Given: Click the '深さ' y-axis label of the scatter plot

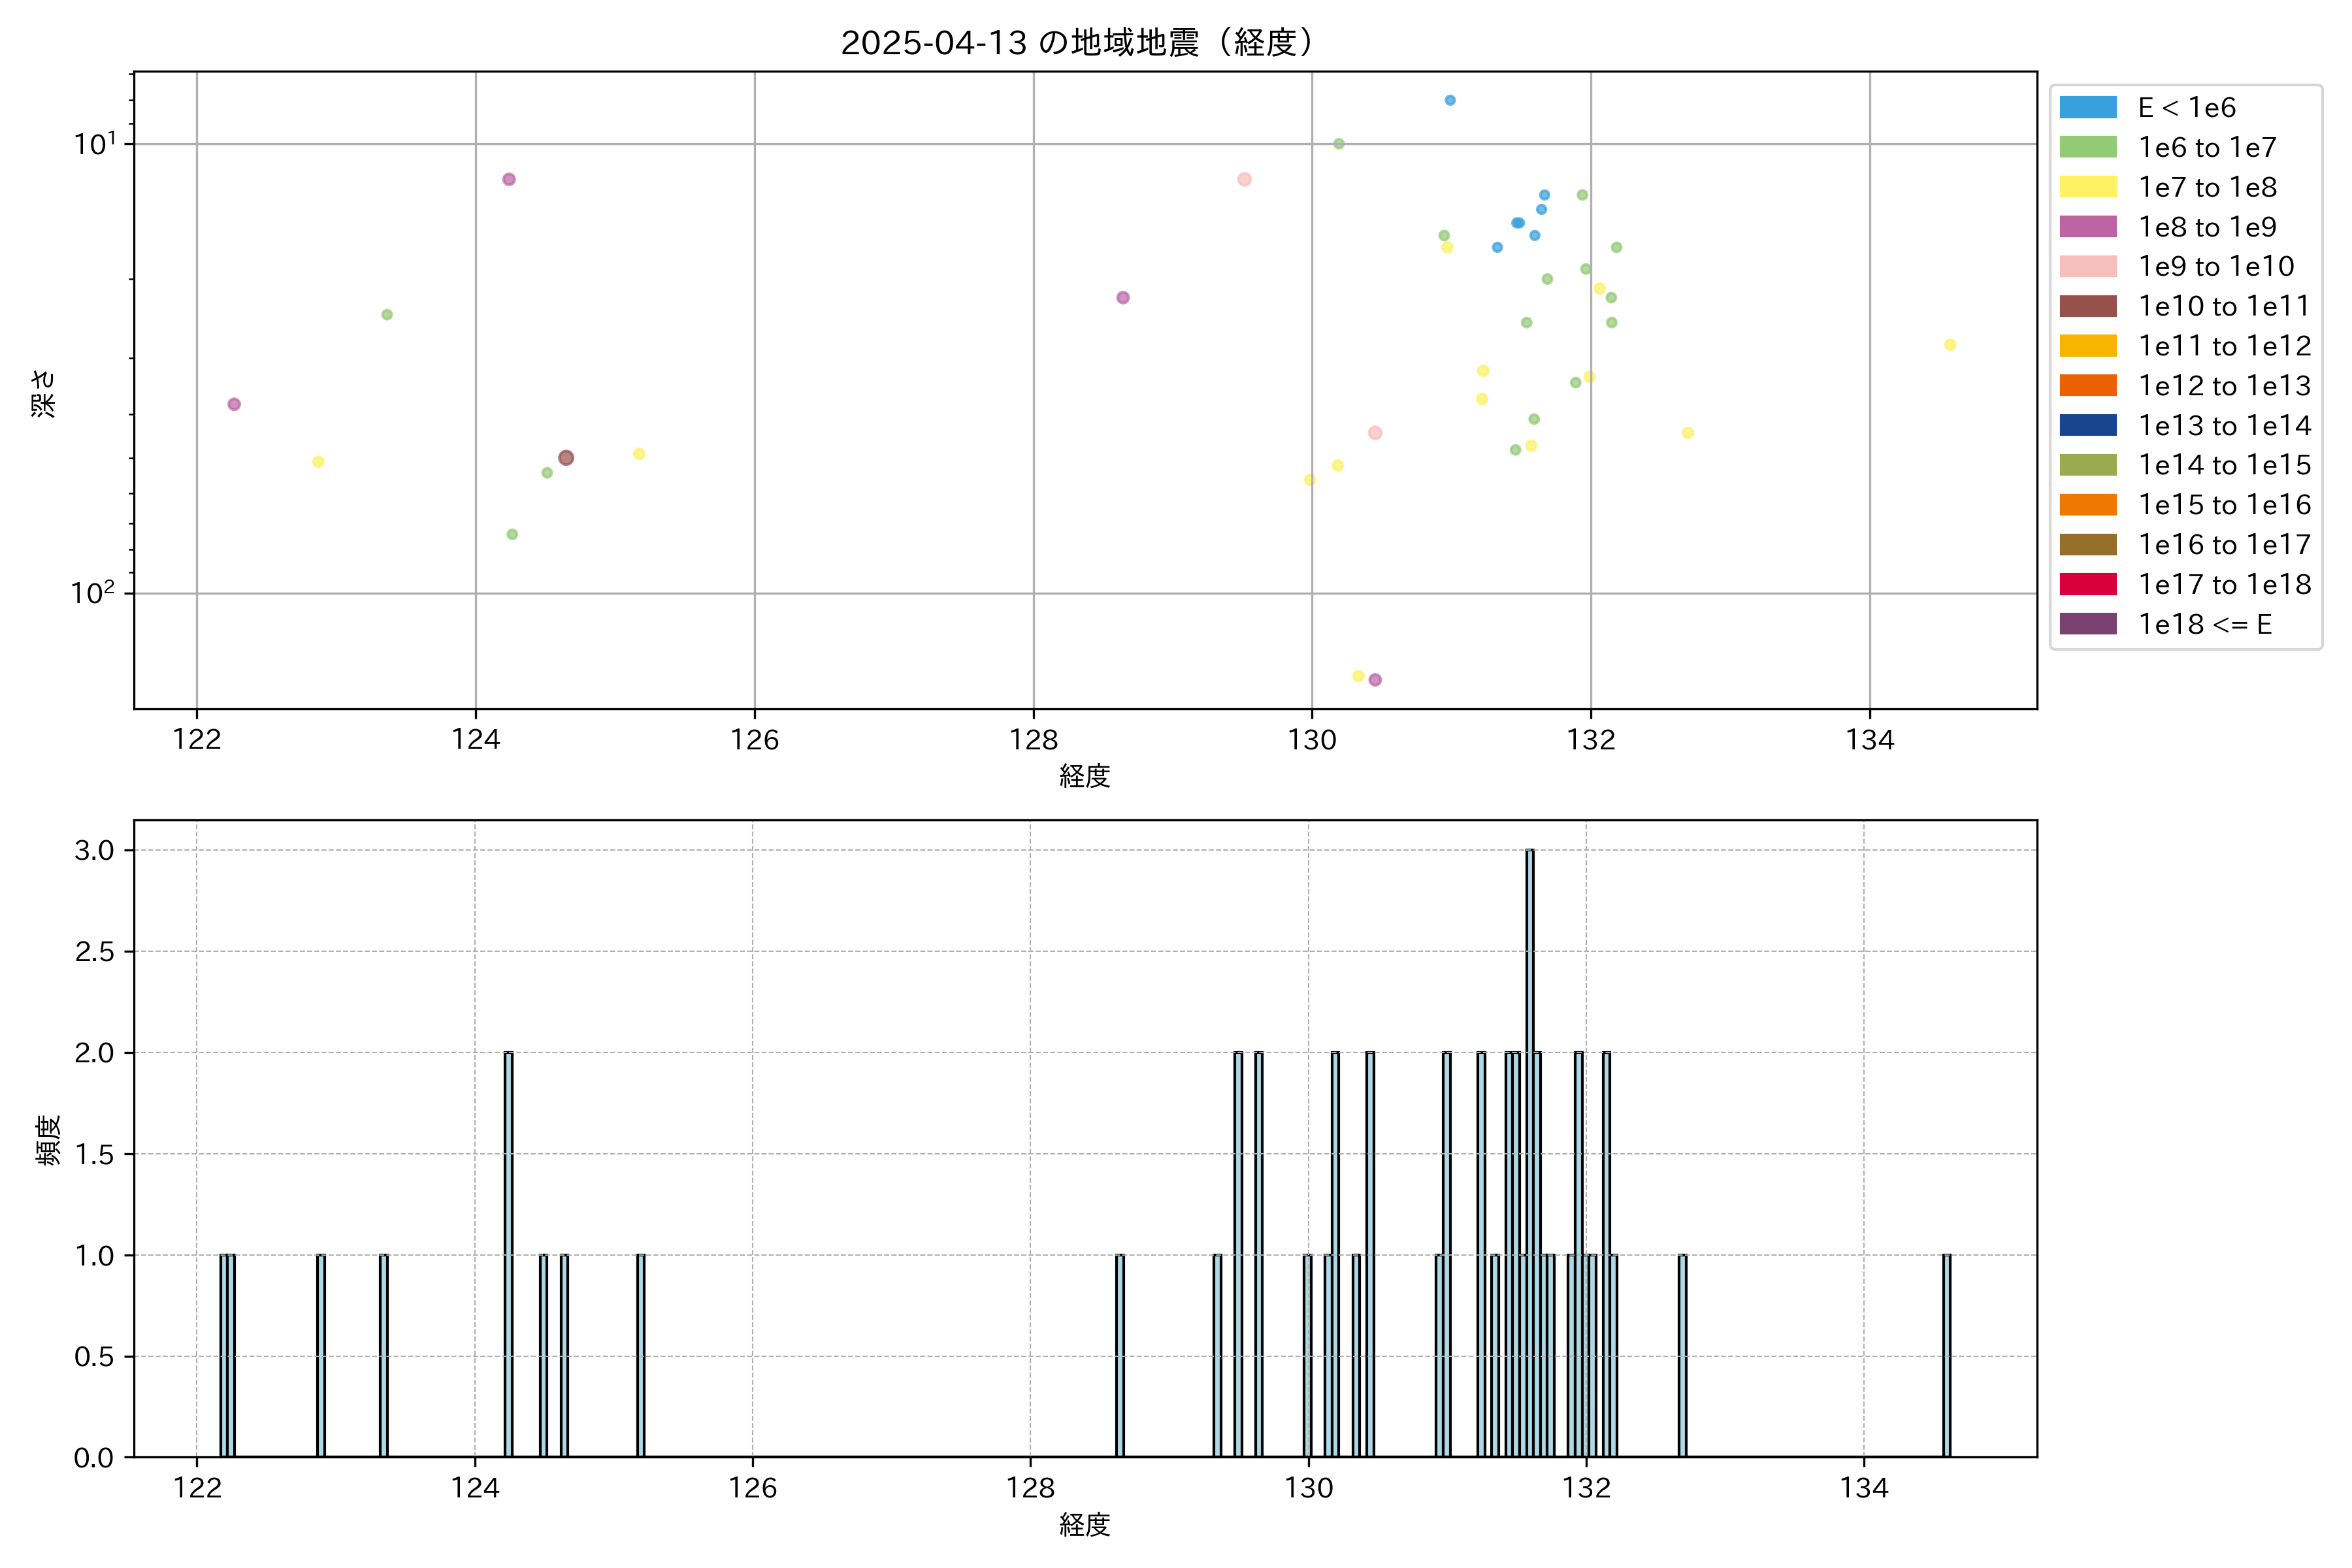Looking at the screenshot, I should tap(44, 393).
